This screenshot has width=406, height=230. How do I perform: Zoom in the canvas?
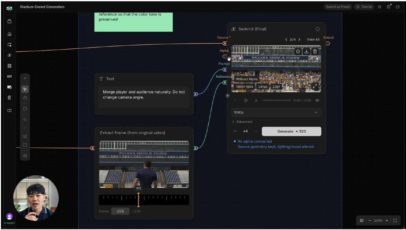tap(387, 220)
